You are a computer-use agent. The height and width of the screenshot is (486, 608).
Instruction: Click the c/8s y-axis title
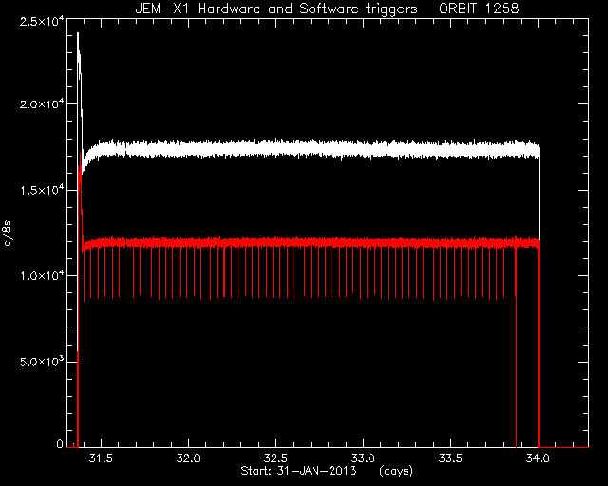click(8, 234)
